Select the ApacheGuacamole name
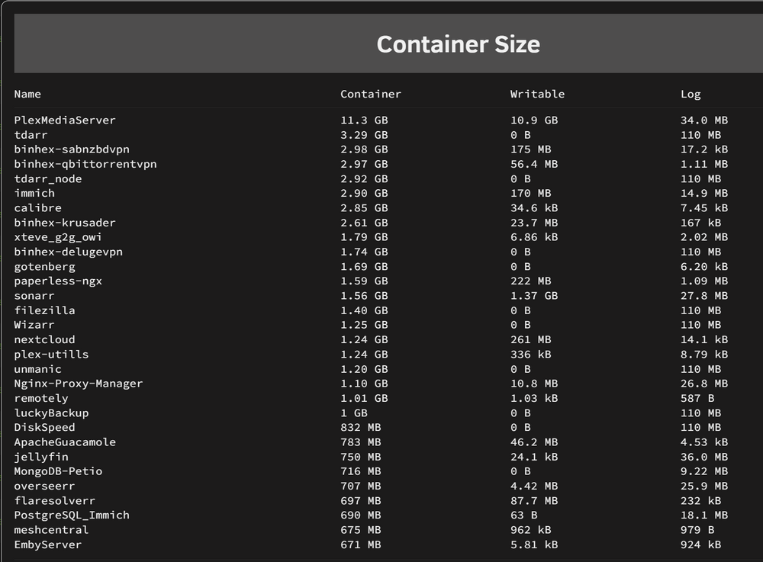The image size is (763, 562). [65, 442]
